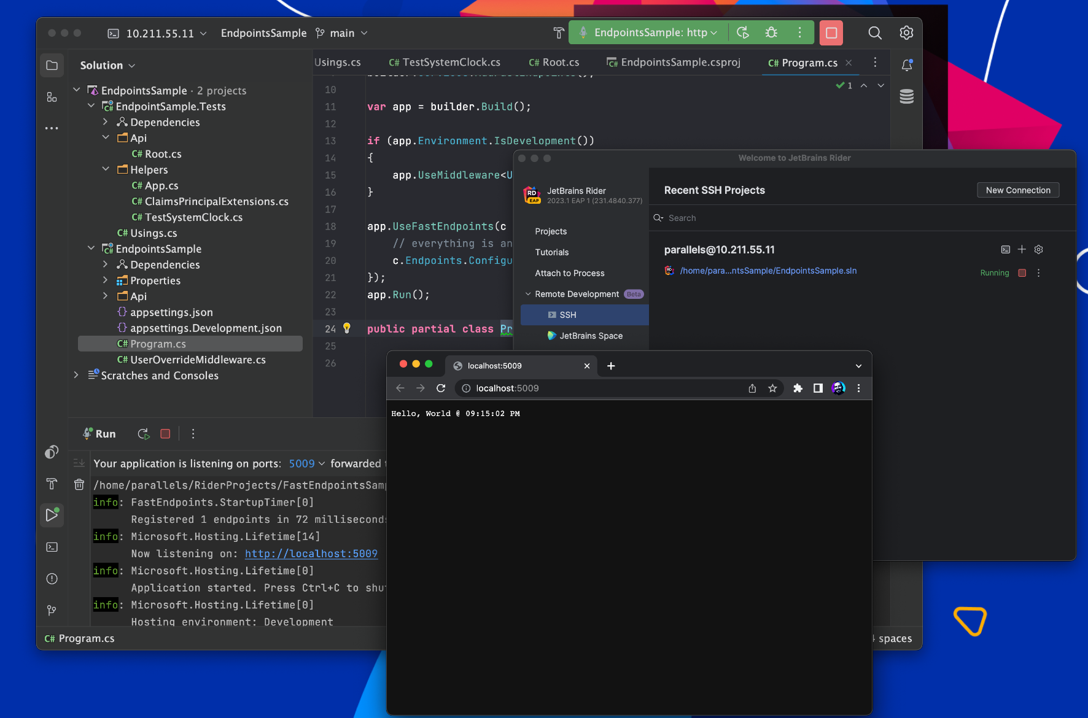Select Tutorials in the Welcome window
The width and height of the screenshot is (1088, 718).
pyautogui.click(x=552, y=252)
